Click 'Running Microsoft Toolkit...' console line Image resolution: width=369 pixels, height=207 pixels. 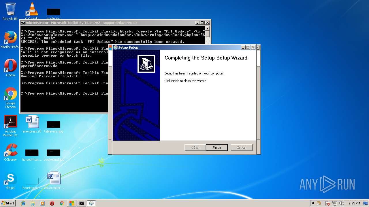[x=53, y=76]
